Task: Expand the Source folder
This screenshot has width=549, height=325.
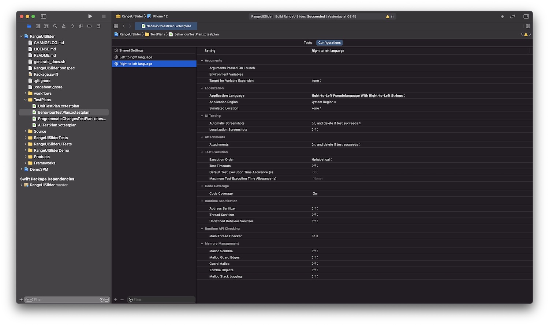Action: point(26,132)
